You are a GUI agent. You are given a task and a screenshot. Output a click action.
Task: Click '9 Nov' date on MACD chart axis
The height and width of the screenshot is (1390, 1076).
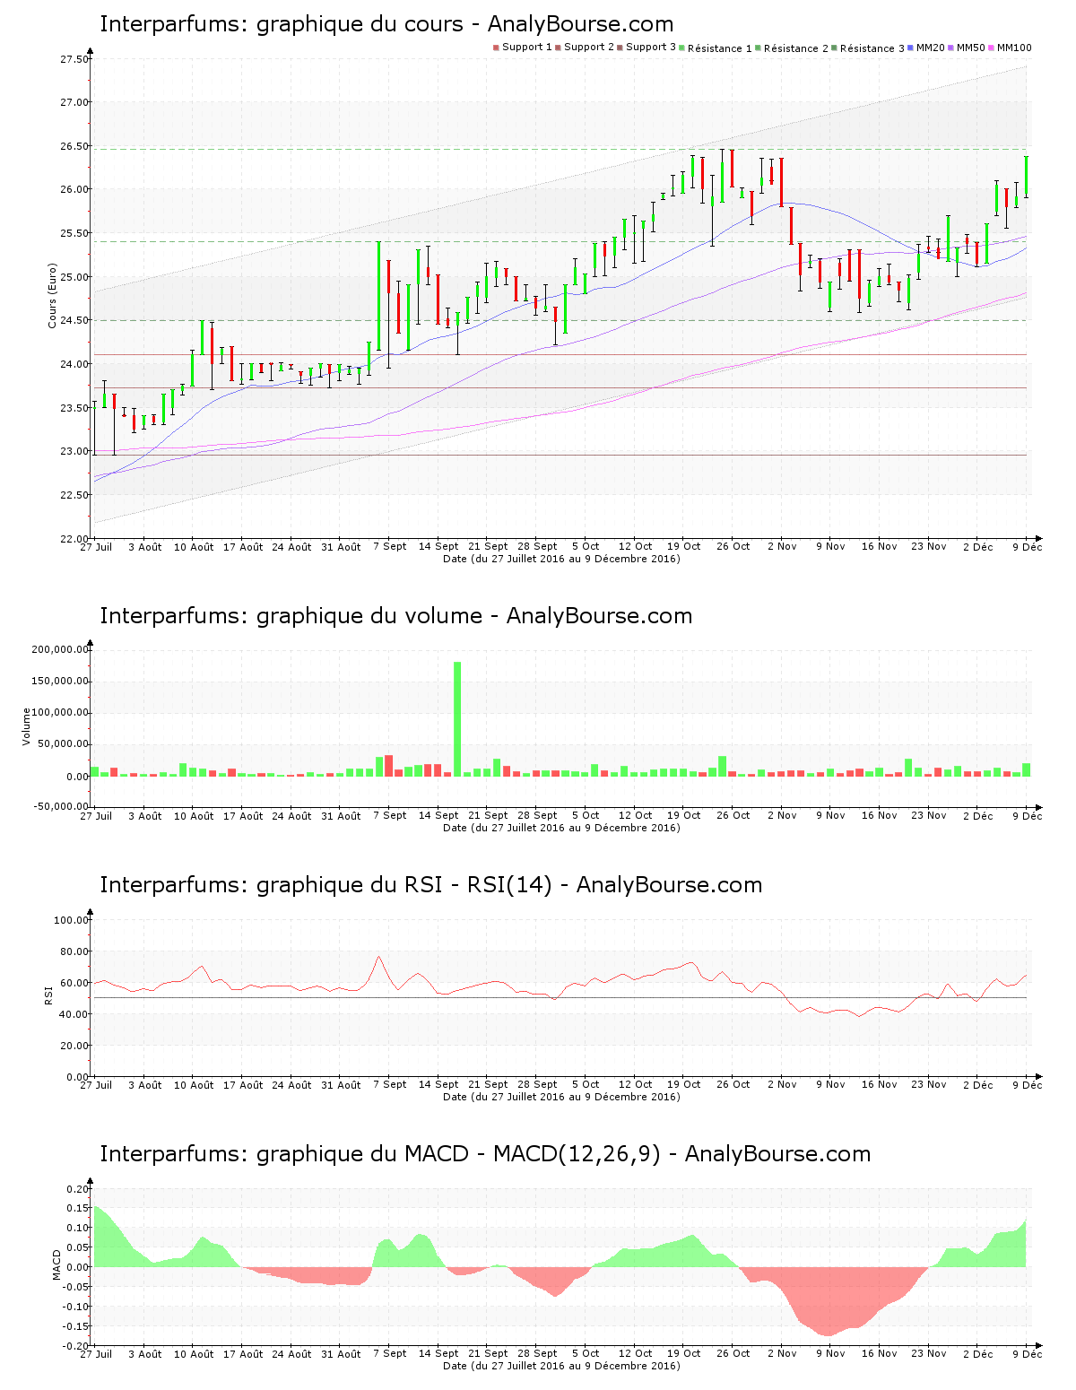pos(830,1353)
